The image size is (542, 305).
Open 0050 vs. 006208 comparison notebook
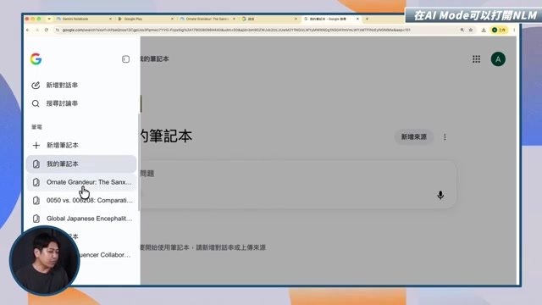click(81, 201)
